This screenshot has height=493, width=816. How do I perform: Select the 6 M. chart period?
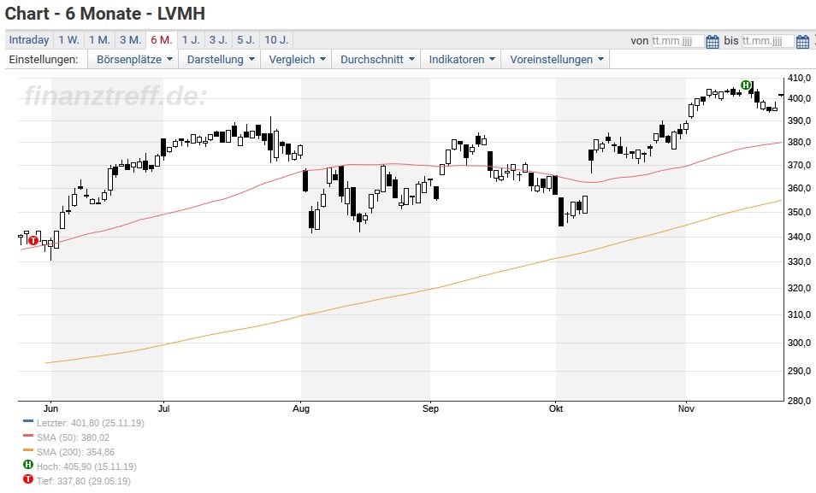[162, 40]
